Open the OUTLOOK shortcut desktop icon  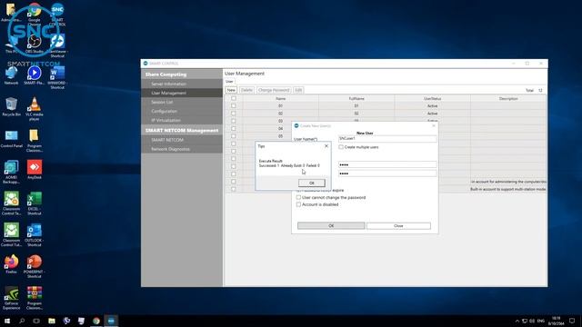point(35,235)
